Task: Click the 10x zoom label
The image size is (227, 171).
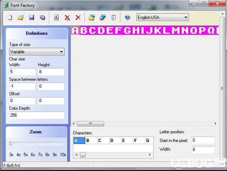Action: coord(63,155)
